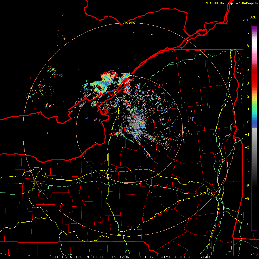Screen dimensions: 259x259
Task: Click the 3 value on color scale
Action: (x=248, y=83)
